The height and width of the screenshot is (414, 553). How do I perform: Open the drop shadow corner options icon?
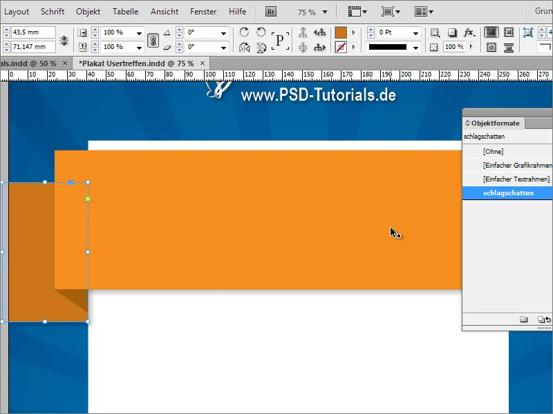tap(435, 32)
